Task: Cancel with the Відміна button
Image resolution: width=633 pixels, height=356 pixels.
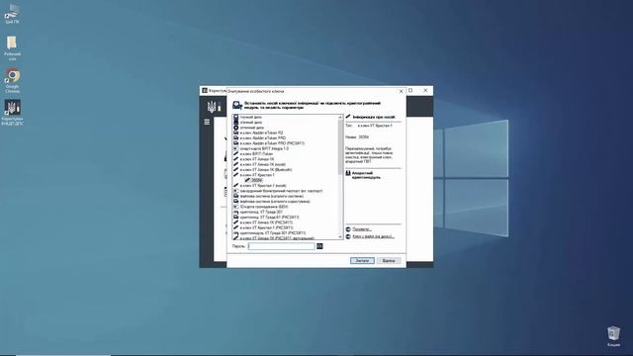Action: (389, 261)
